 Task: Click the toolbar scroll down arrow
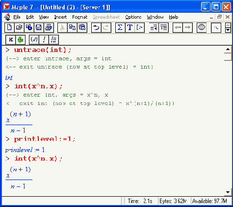(x=228, y=30)
